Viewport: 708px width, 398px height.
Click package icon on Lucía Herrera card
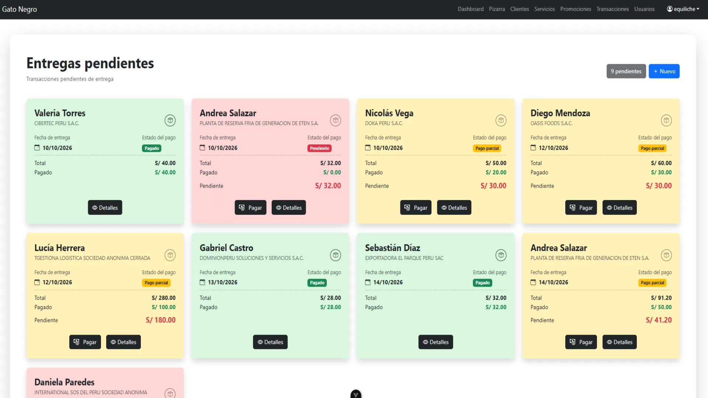(x=170, y=255)
